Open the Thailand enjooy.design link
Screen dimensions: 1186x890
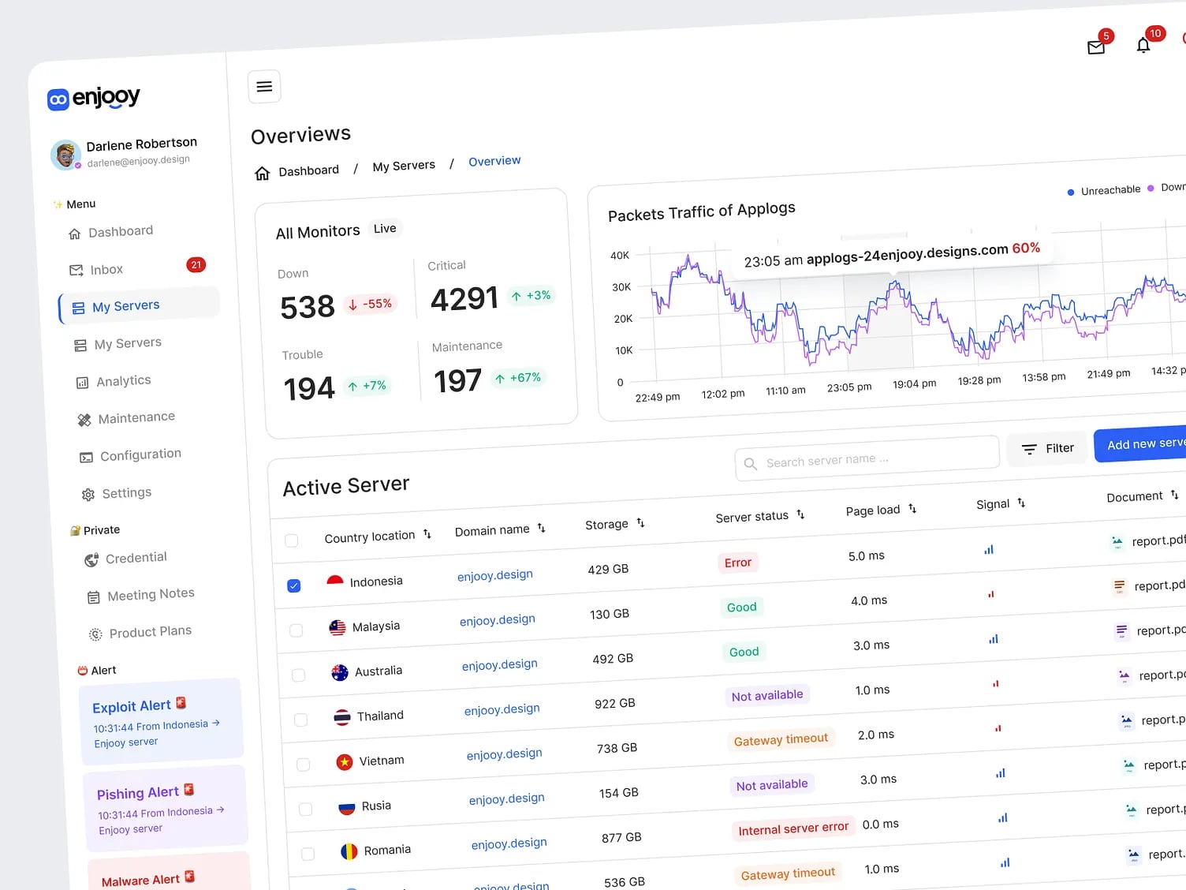coord(502,709)
